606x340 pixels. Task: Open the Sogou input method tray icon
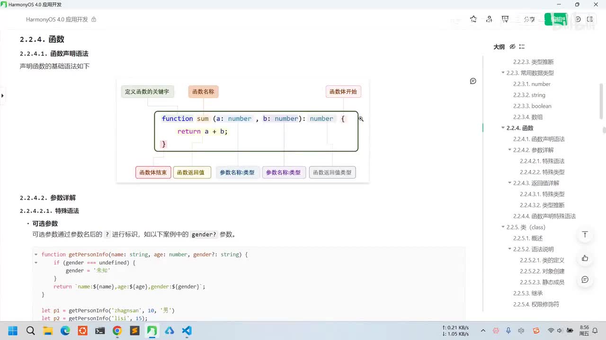[536, 331]
